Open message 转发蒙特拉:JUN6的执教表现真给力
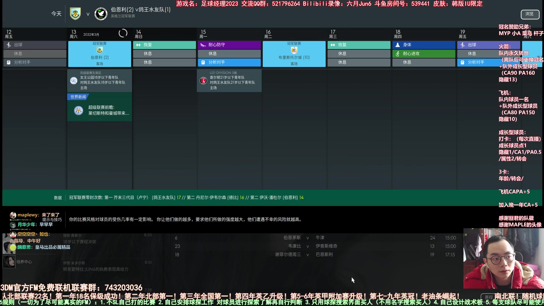Viewport: 544px width, 306px height. pos(96,269)
